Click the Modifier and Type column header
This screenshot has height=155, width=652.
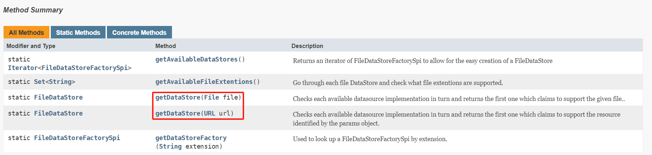(31, 46)
